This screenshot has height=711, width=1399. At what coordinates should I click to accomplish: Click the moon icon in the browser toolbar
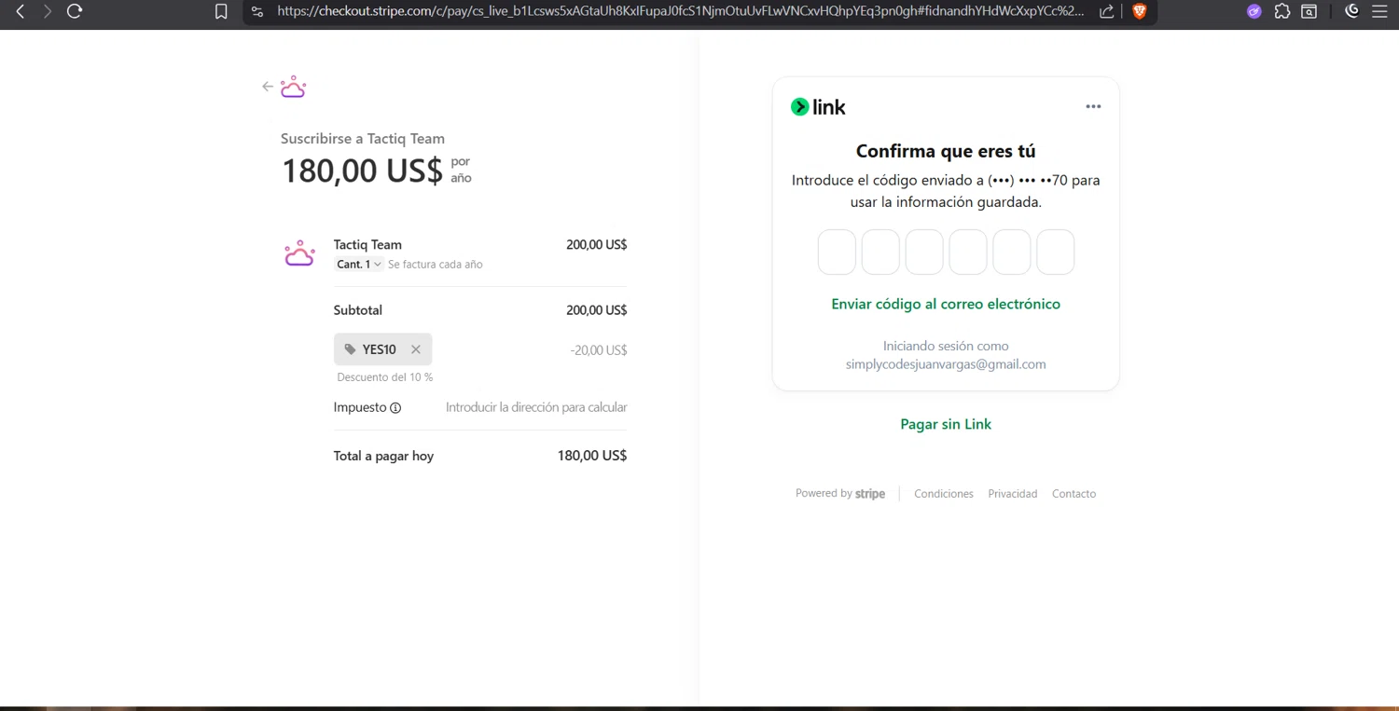click(1352, 11)
